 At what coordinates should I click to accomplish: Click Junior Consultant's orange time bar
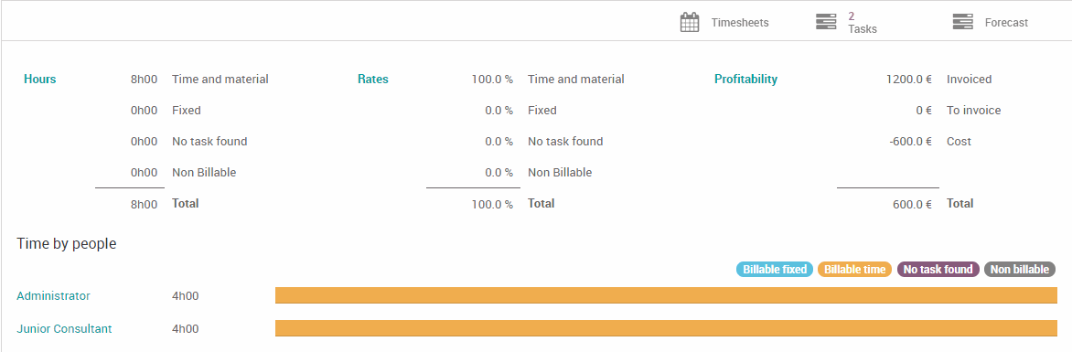[666, 328]
